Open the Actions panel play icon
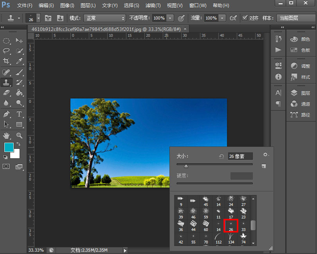Screen dimensions: 317x254 (x=278, y=50)
